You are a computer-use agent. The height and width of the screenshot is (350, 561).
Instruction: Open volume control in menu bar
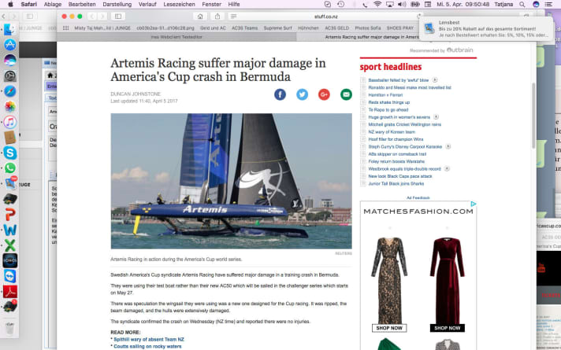(x=402, y=4)
